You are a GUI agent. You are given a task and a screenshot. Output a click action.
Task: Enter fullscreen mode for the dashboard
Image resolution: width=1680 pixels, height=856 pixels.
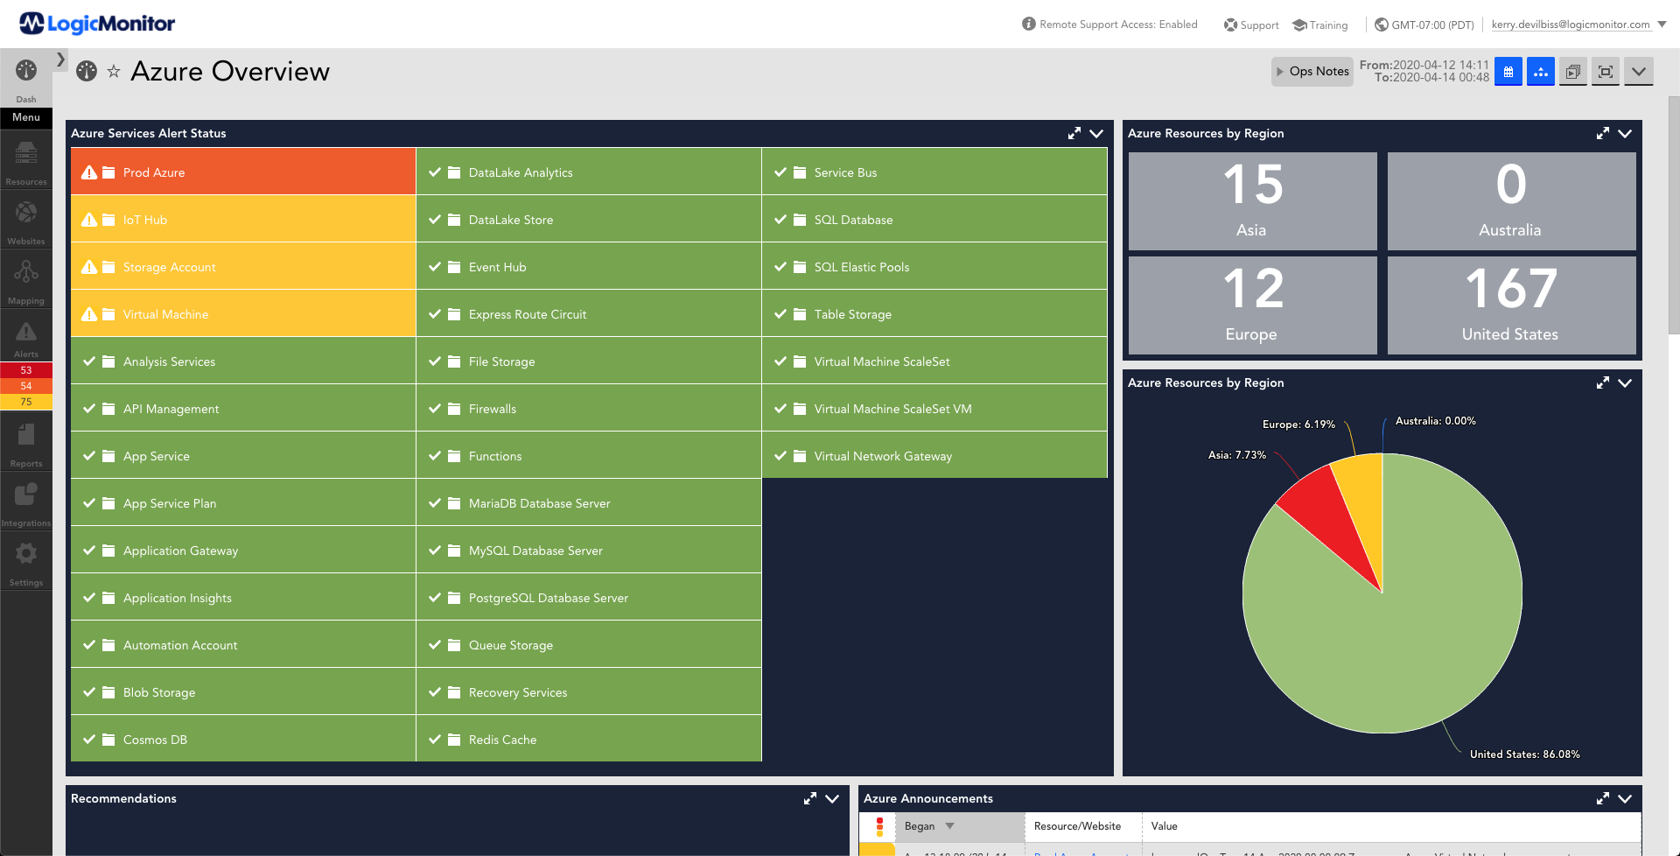1606,72
